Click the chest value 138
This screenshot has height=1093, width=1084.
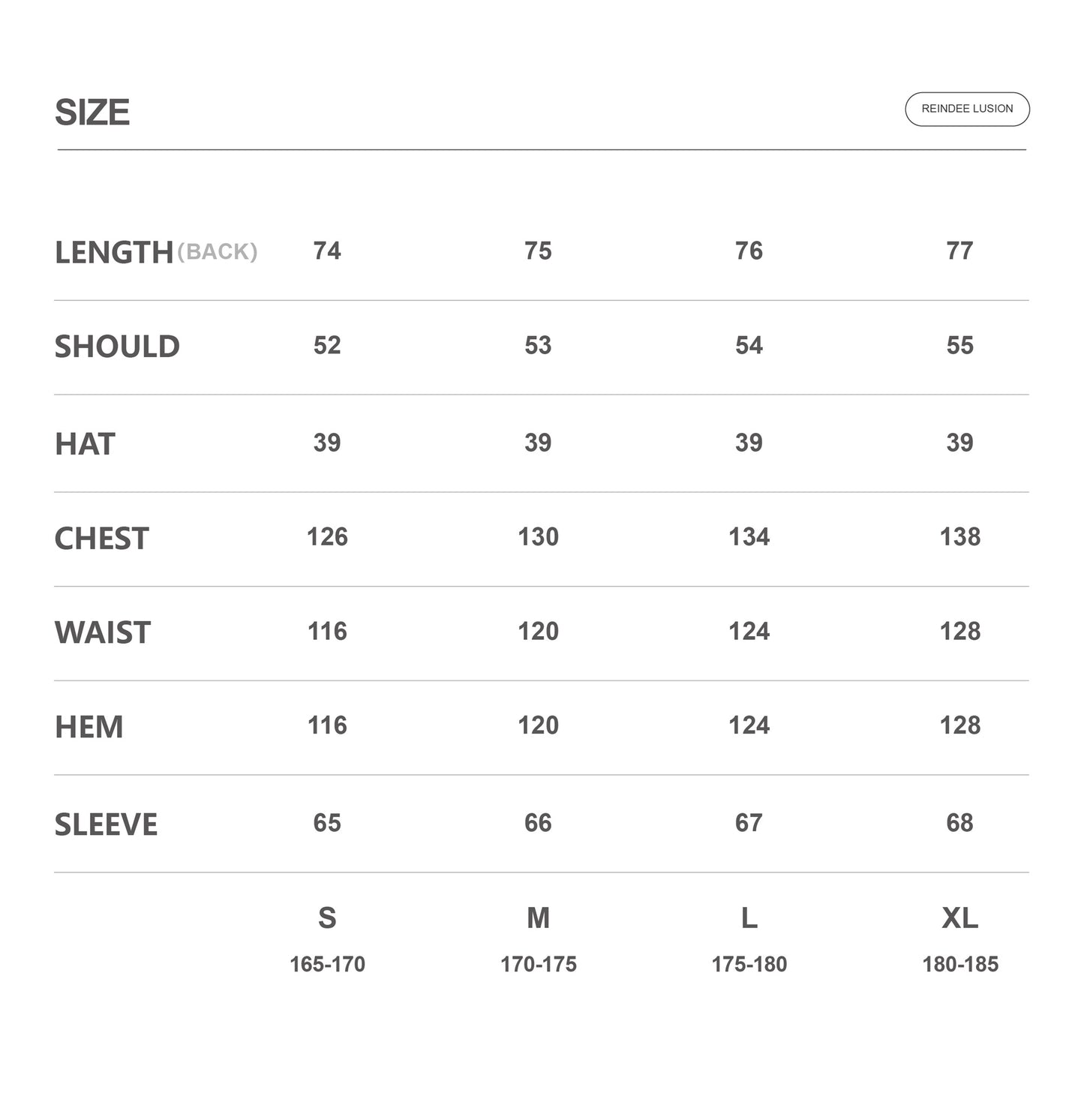tap(959, 536)
